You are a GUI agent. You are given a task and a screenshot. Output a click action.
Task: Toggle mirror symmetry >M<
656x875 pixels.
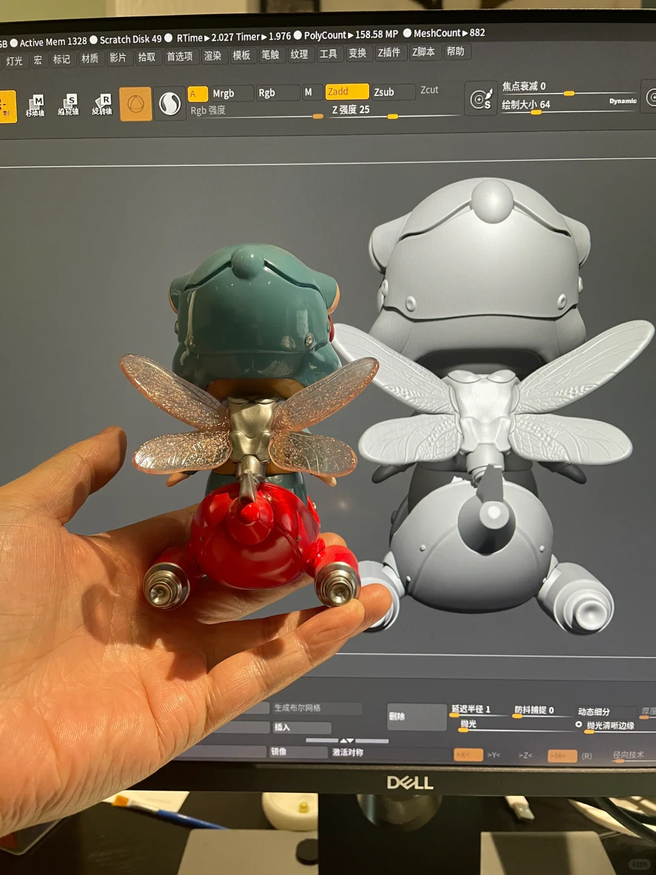click(x=562, y=756)
